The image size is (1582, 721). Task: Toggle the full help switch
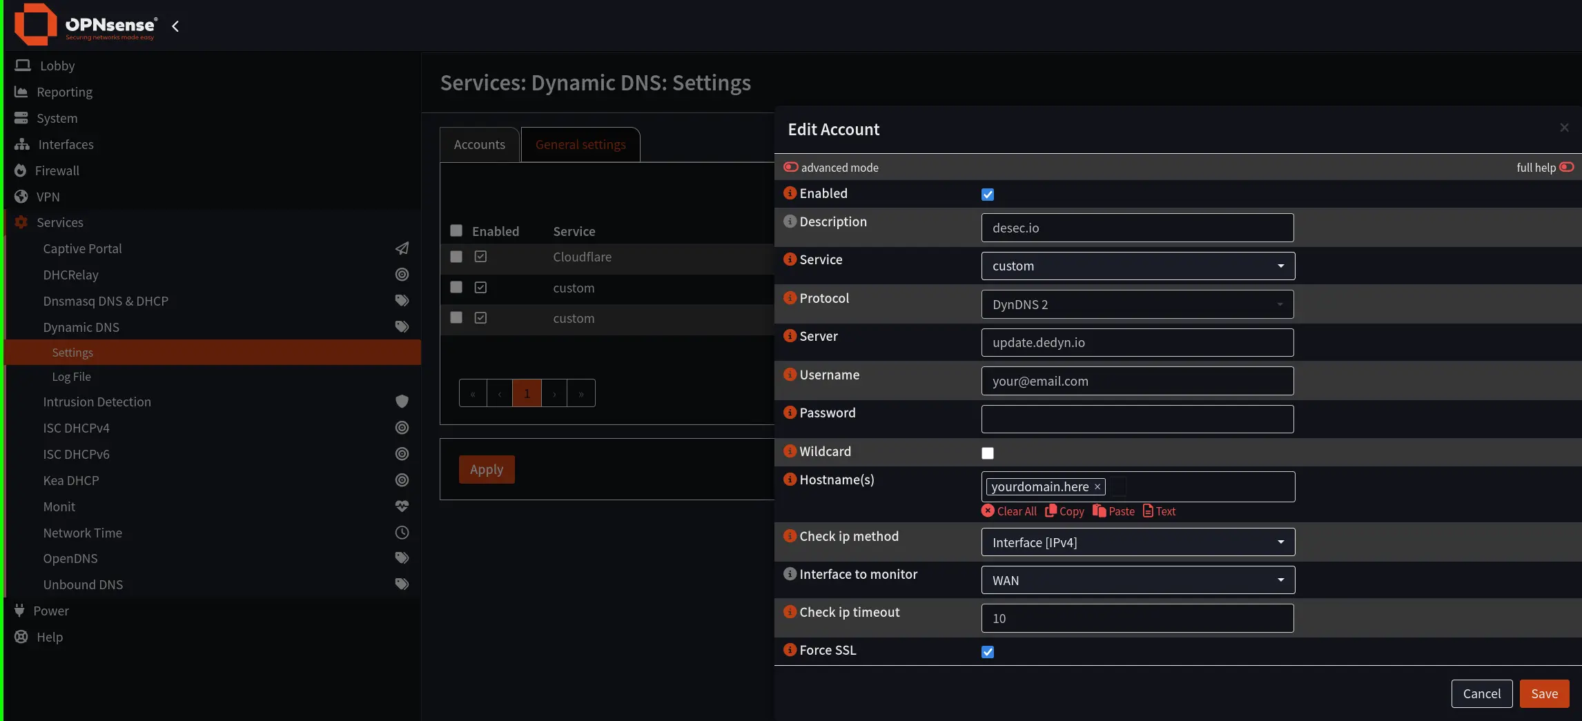point(1566,168)
